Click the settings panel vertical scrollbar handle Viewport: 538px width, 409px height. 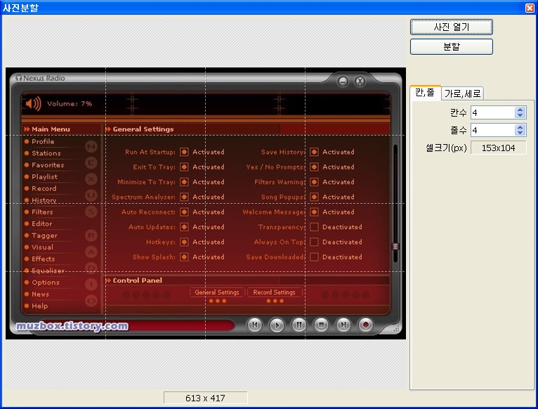[x=395, y=246]
